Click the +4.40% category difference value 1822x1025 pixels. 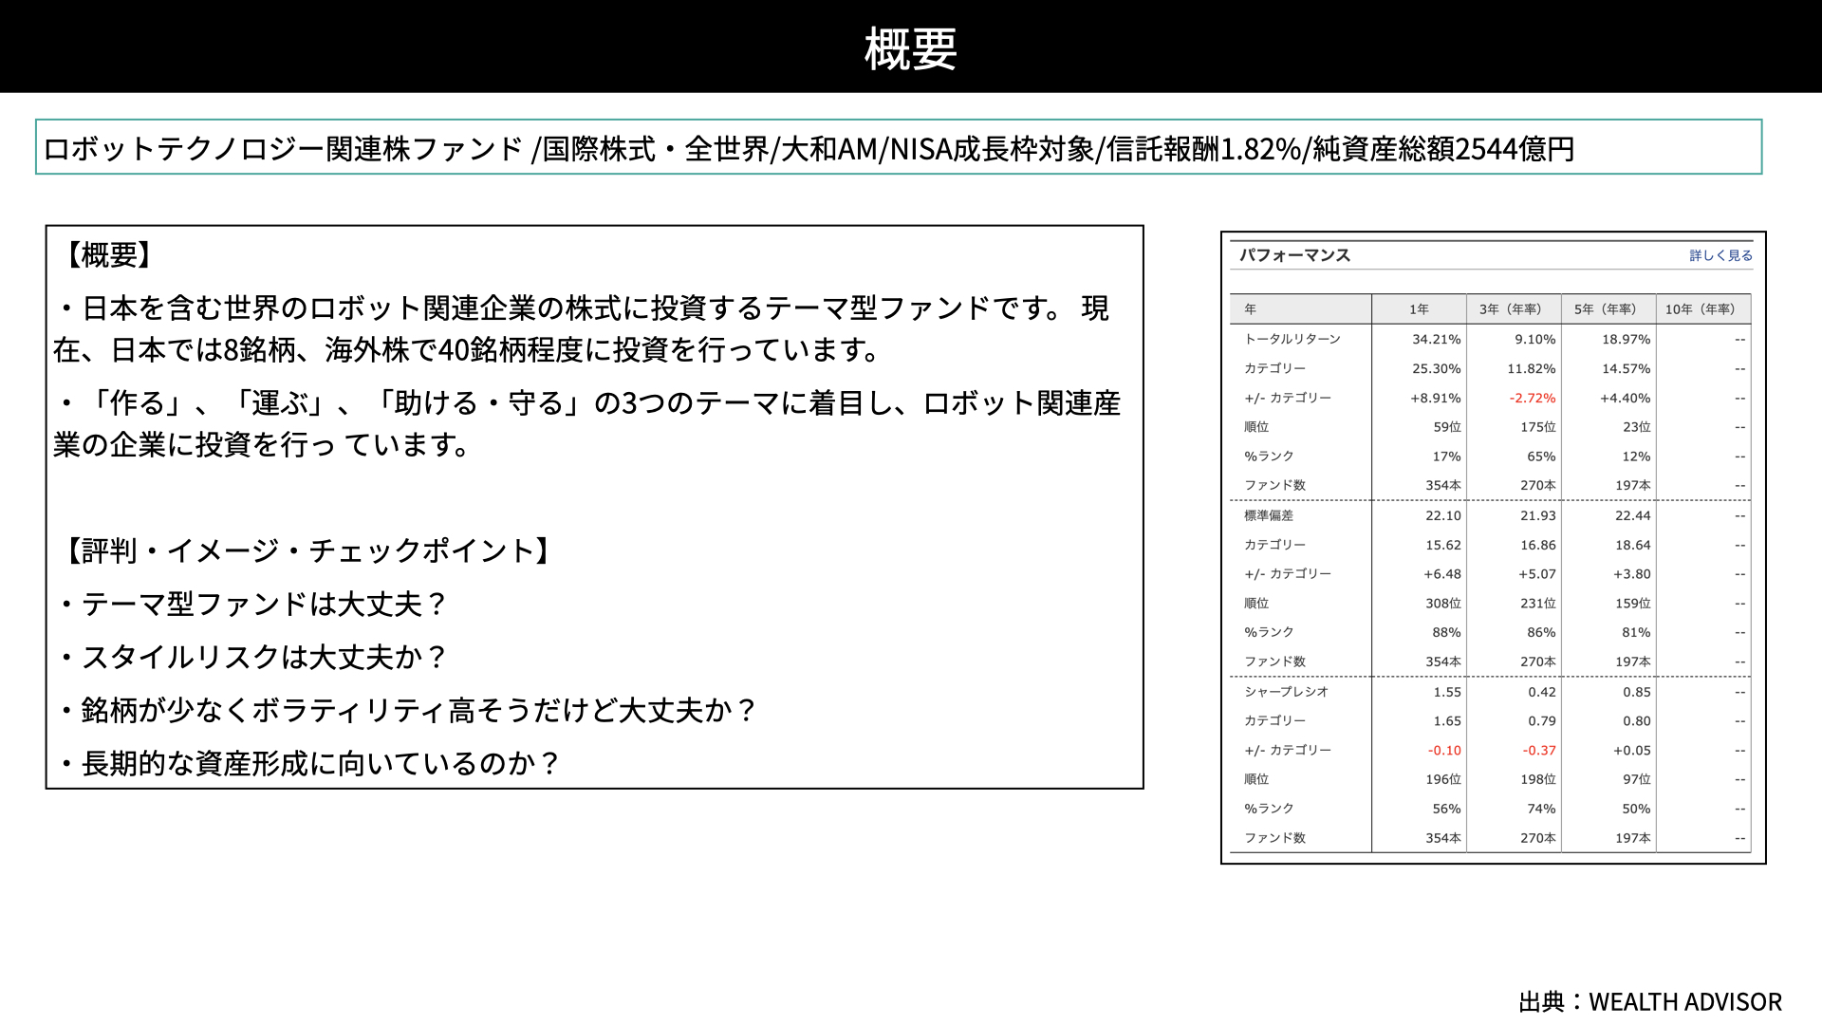pos(1626,398)
